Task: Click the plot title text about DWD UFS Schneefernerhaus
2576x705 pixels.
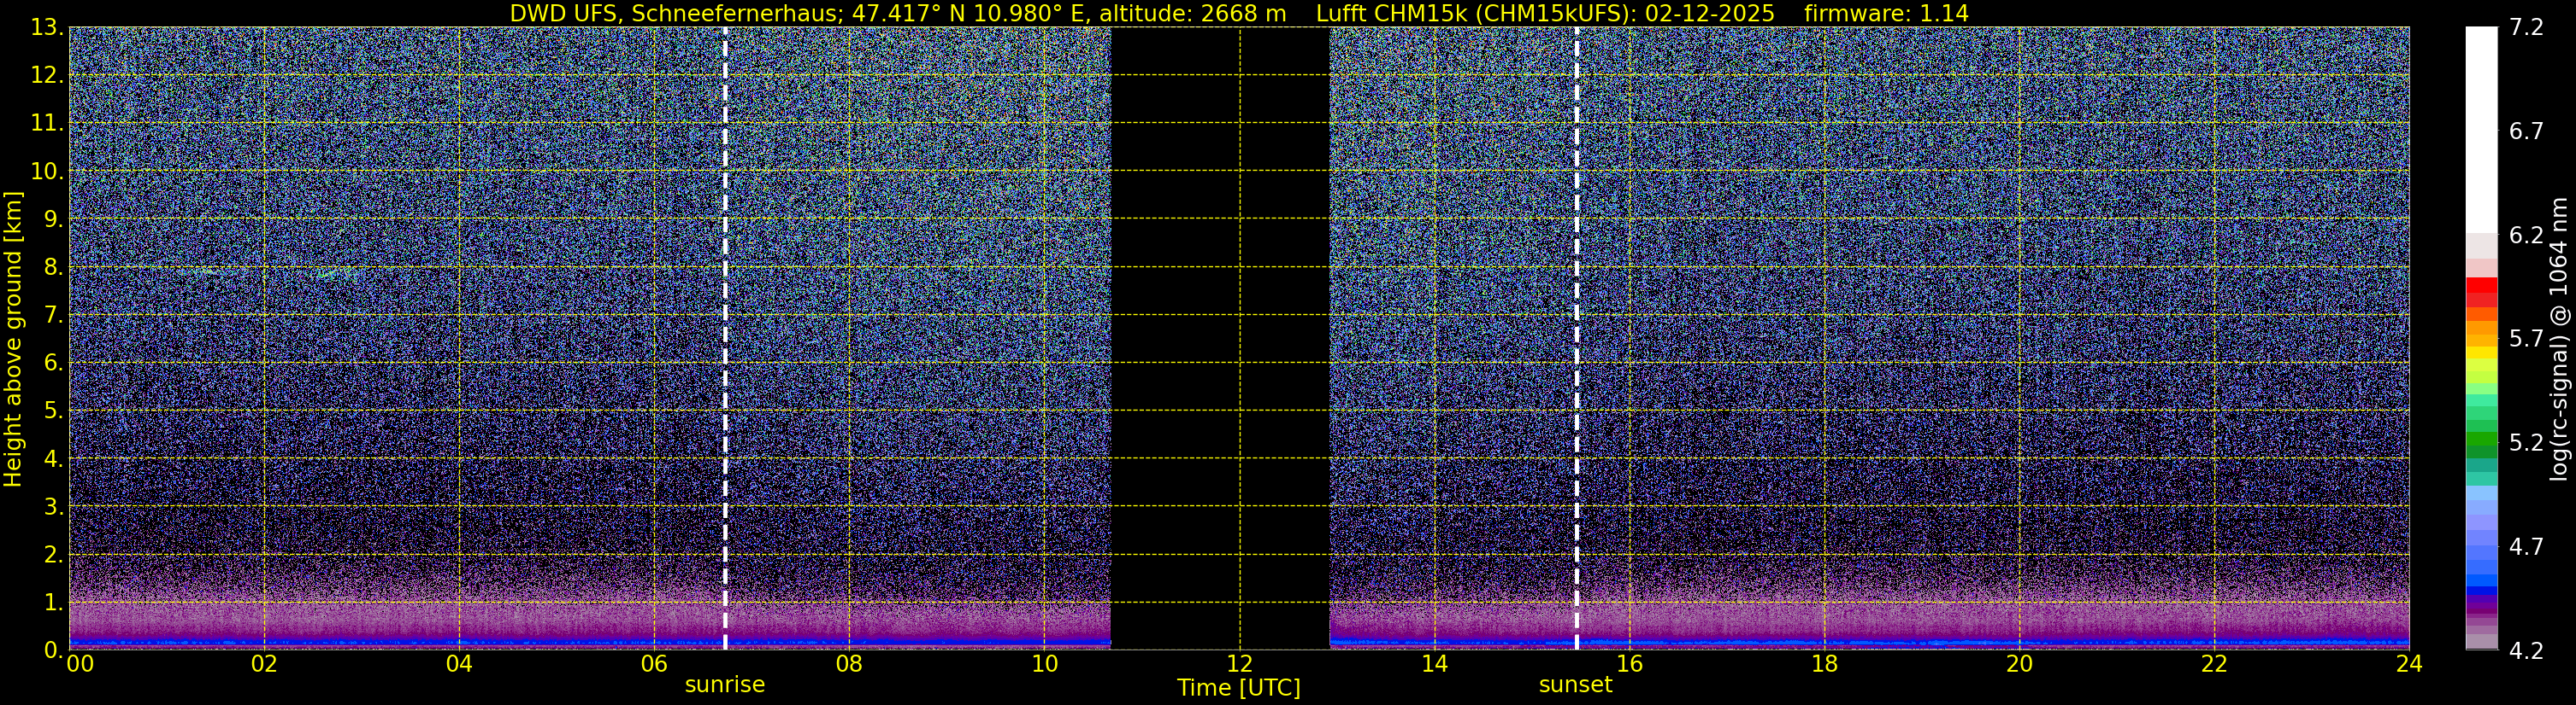Action: pos(1239,13)
